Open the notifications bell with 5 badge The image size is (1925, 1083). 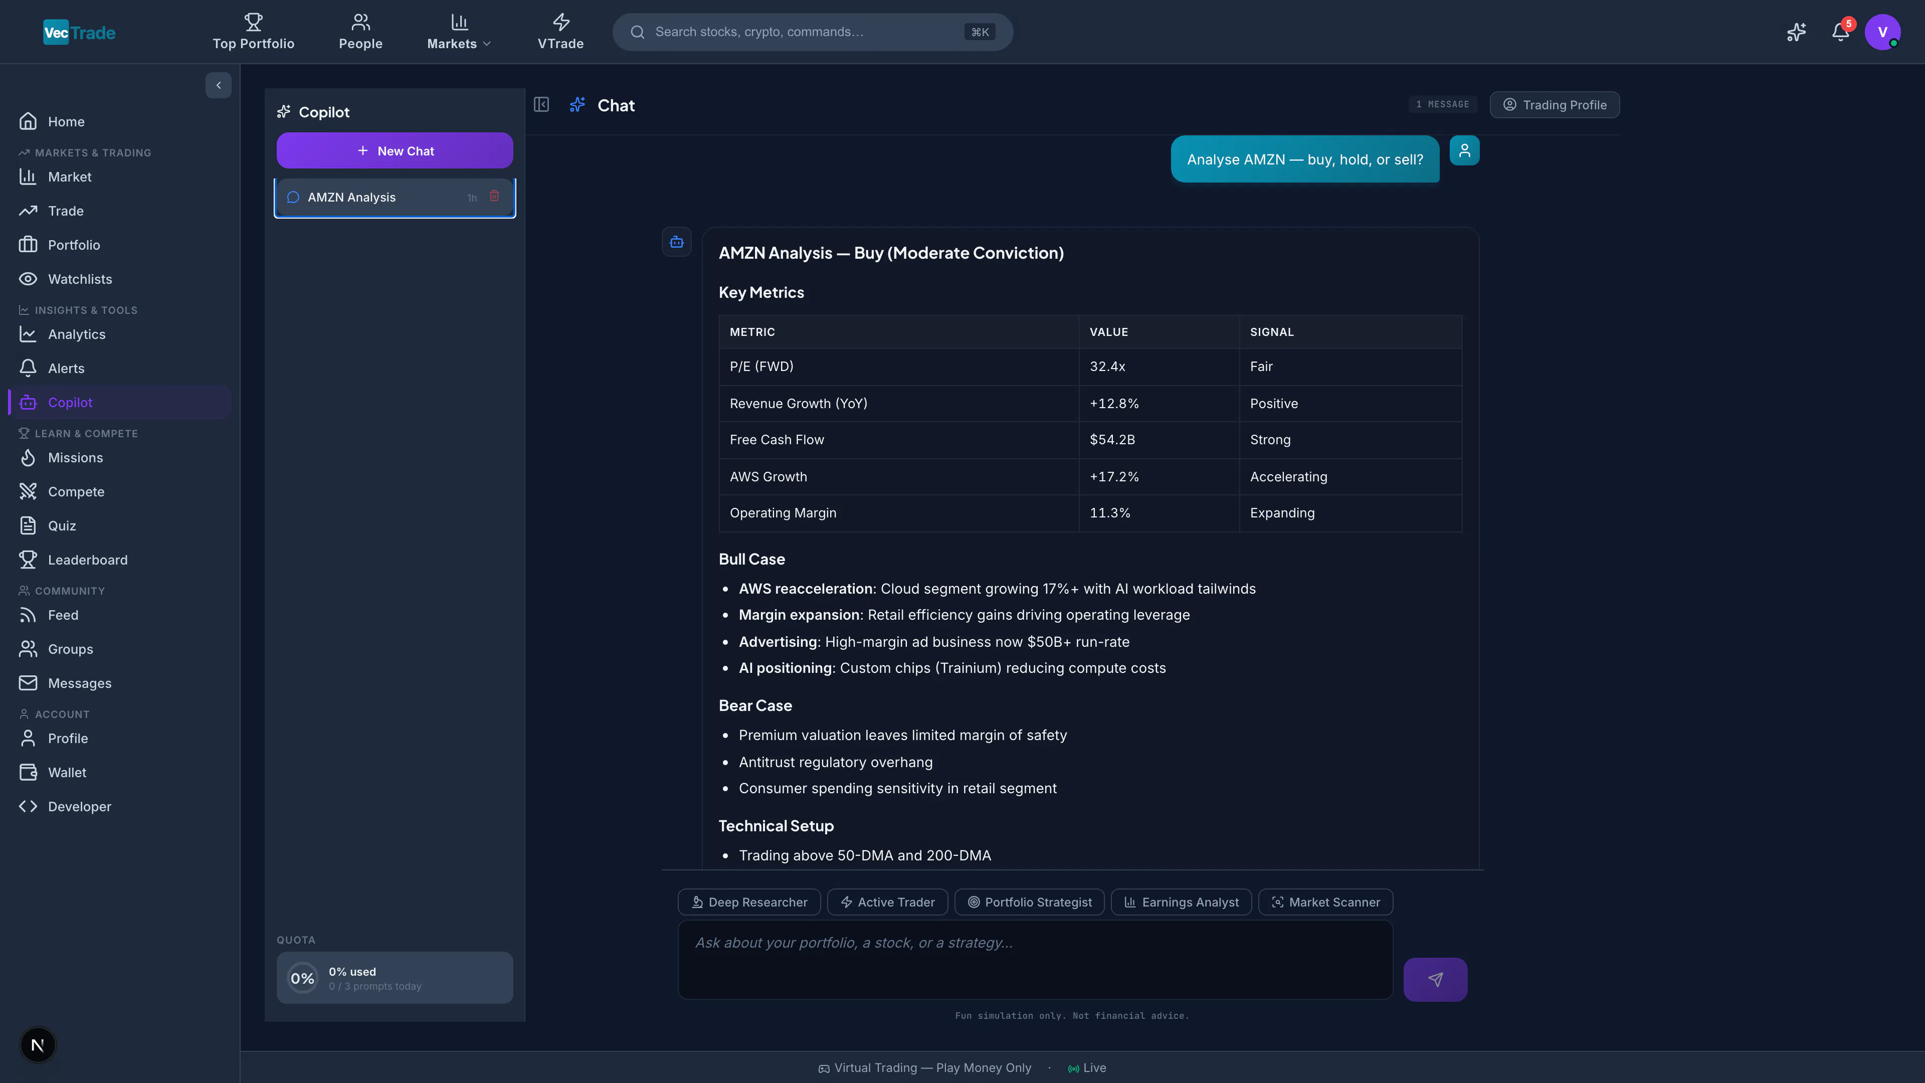1841,32
